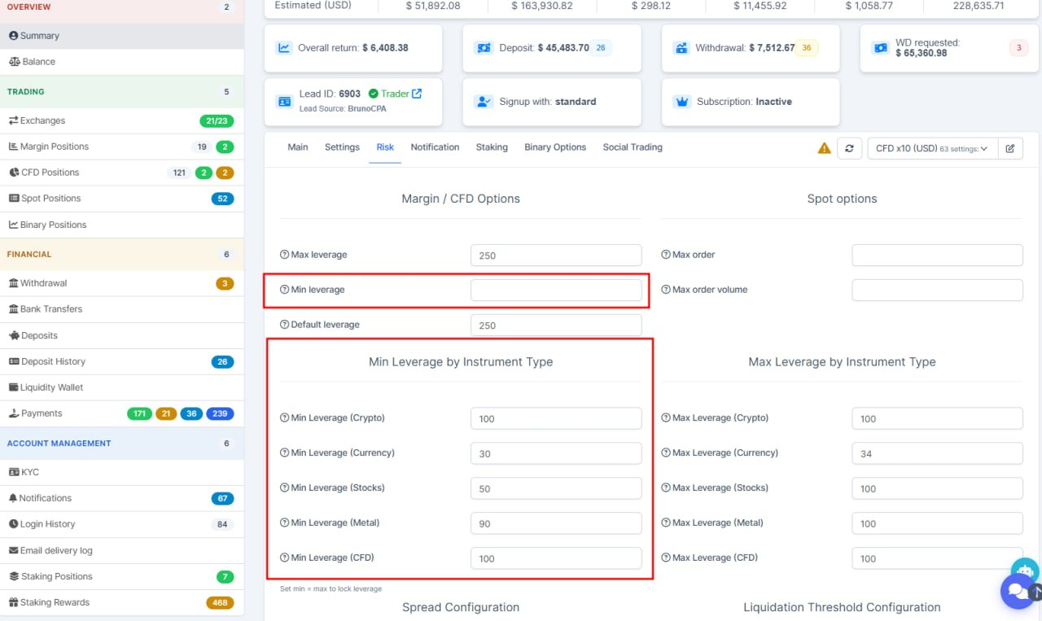Click help icon beside Max Leverage (Currency)
1042x621 pixels.
(x=666, y=453)
